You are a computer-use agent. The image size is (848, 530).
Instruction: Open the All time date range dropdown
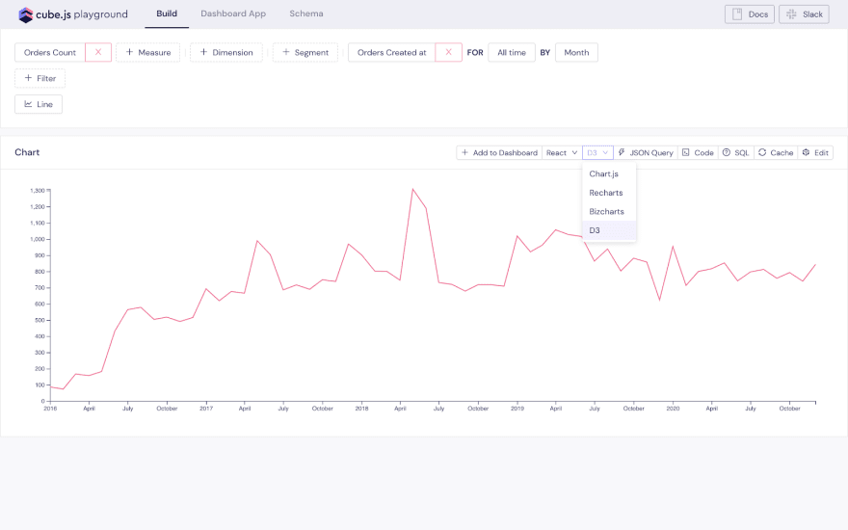pos(511,52)
